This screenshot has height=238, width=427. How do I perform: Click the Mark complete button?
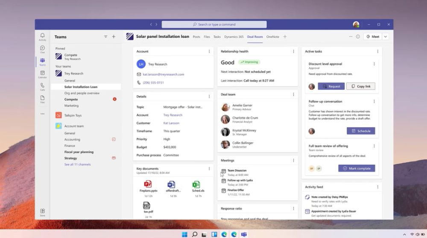[x=357, y=168]
